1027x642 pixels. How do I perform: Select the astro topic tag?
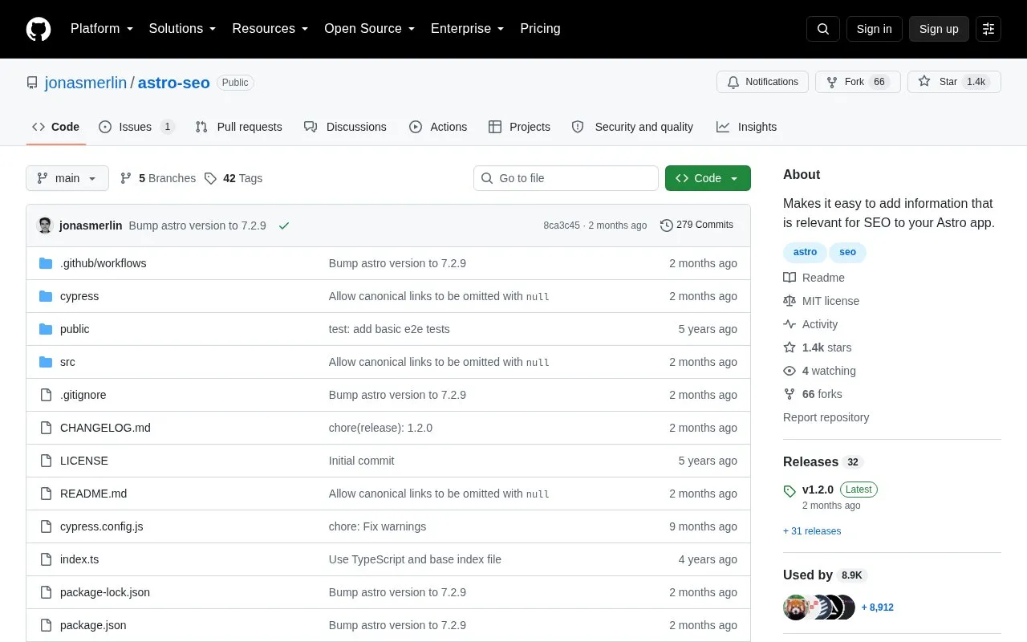805,252
